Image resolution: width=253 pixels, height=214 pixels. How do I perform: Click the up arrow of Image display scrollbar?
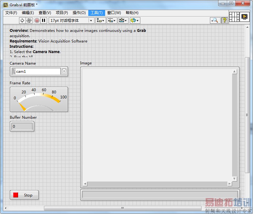click(235, 72)
